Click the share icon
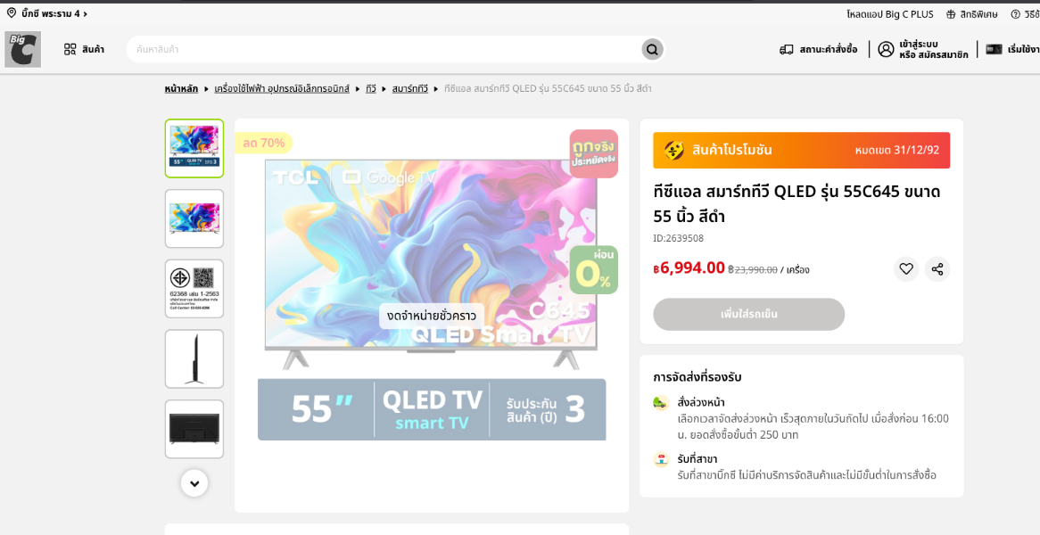This screenshot has height=535, width=1040. coord(937,269)
